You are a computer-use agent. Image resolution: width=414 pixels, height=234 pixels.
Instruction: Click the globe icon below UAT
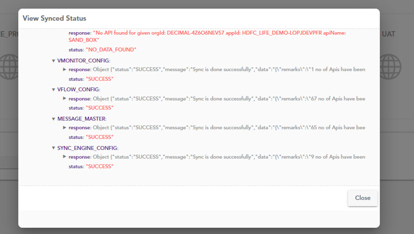click(391, 67)
